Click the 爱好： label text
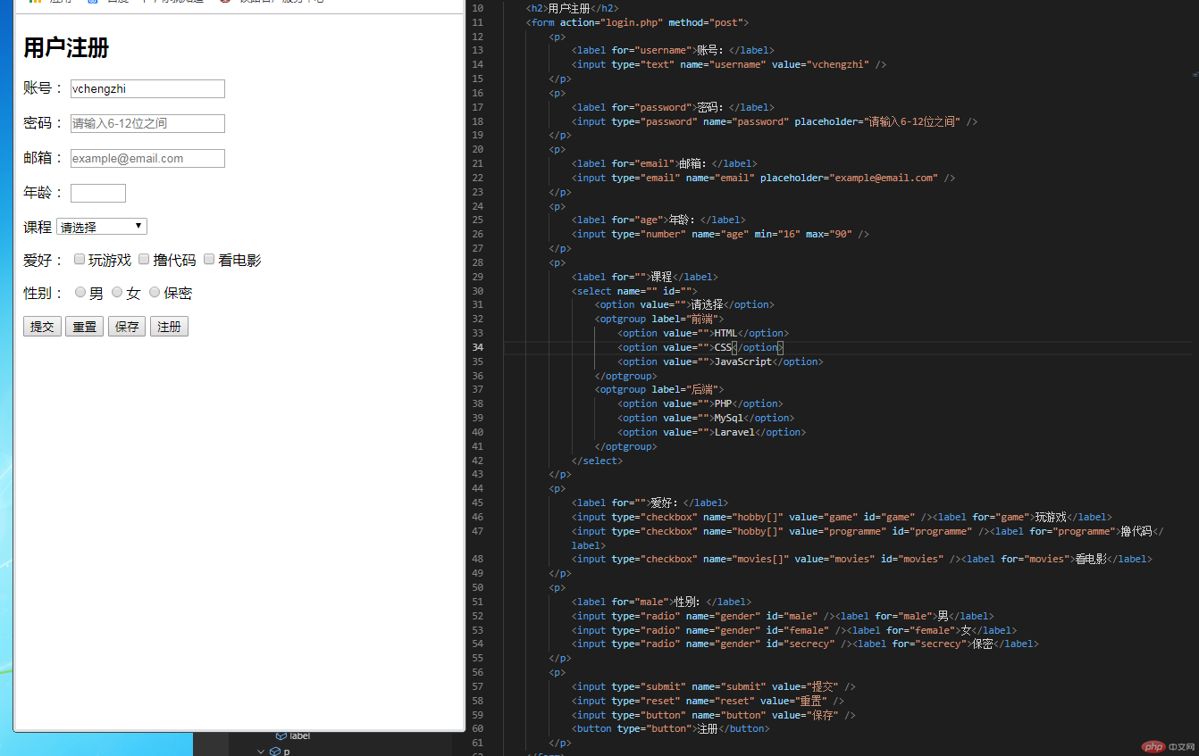1199x756 pixels. 45,260
